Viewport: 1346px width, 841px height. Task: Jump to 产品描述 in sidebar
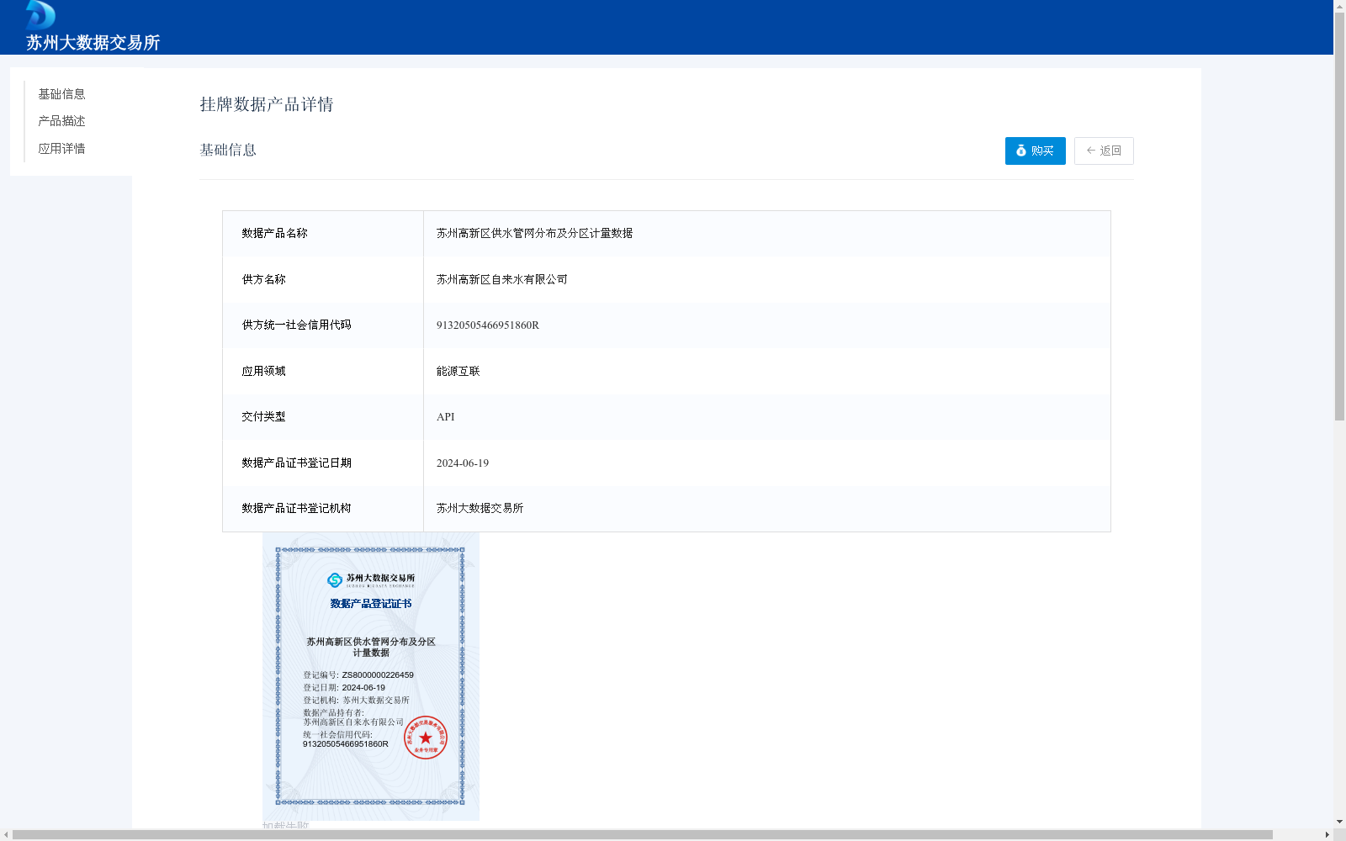(61, 121)
